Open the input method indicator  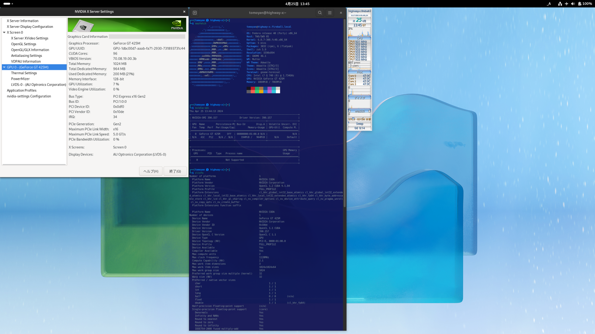(x=549, y=4)
